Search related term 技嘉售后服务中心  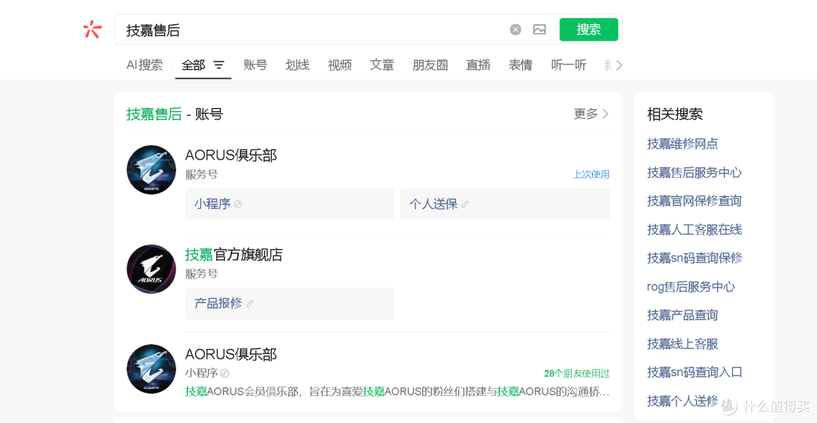pyautogui.click(x=694, y=173)
